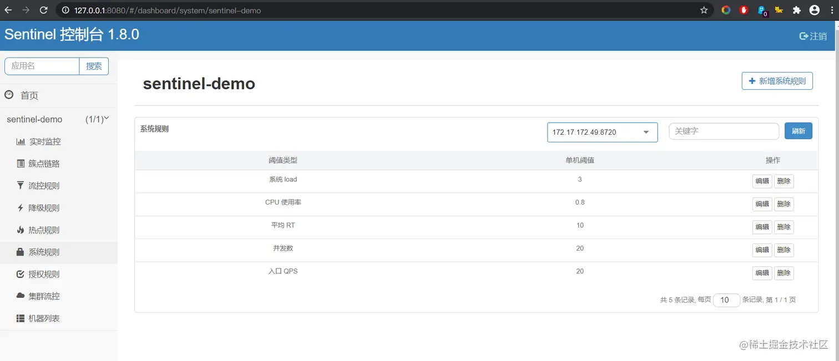Click the browser back arrow
This screenshot has width=839, height=361.
pyautogui.click(x=8, y=10)
